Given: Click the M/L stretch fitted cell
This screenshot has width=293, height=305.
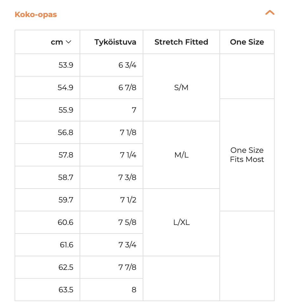Looking at the screenshot, I should (x=181, y=155).
